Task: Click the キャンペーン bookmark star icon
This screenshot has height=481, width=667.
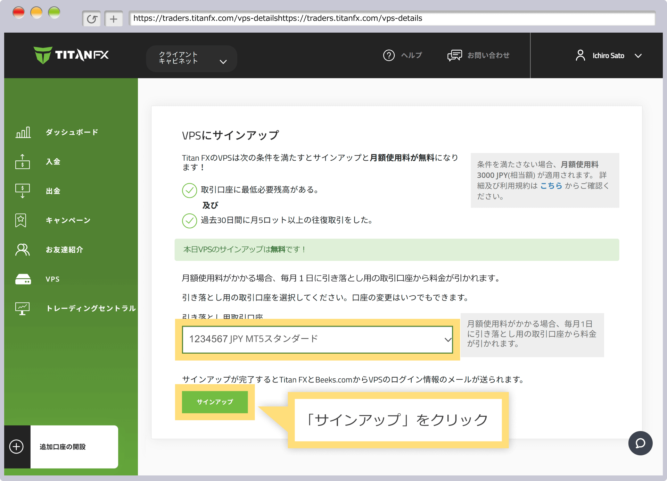Action: (x=21, y=220)
